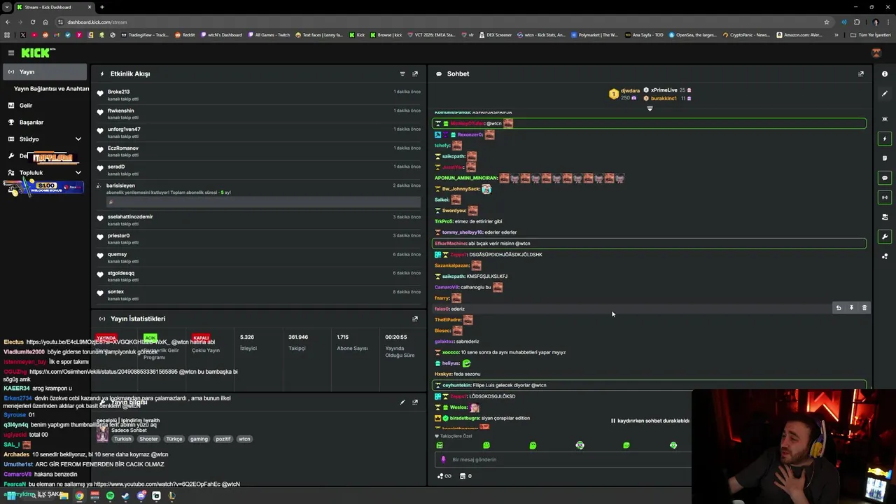
Task: Open the Reddit bookmark
Action: 185,35
